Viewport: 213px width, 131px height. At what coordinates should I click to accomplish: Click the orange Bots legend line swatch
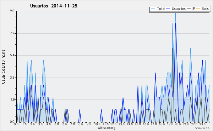point(198,9)
